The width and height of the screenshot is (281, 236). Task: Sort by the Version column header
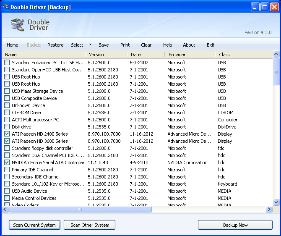106,54
